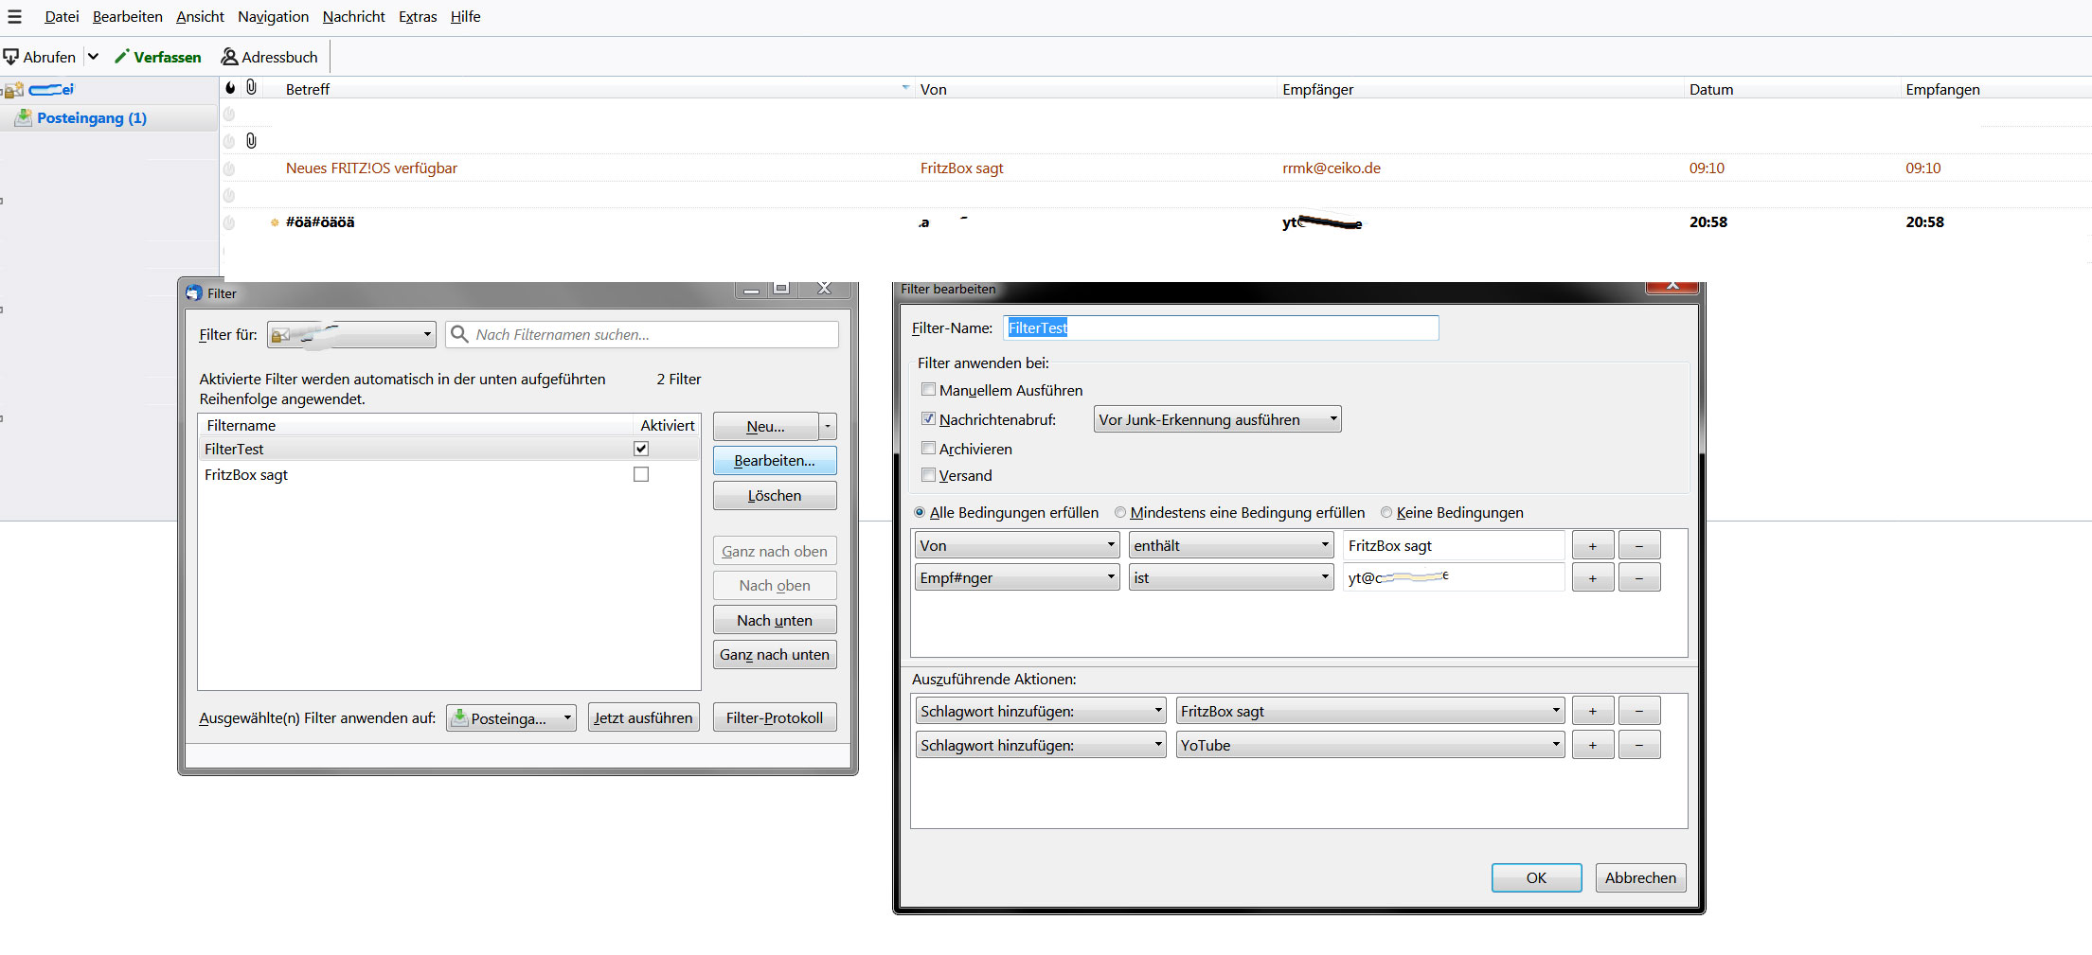Click the magnifier icon in filter search
Image resolution: width=2092 pixels, height=955 pixels.
(x=459, y=334)
